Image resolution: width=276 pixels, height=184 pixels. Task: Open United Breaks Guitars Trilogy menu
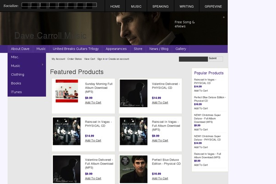click(x=76, y=49)
